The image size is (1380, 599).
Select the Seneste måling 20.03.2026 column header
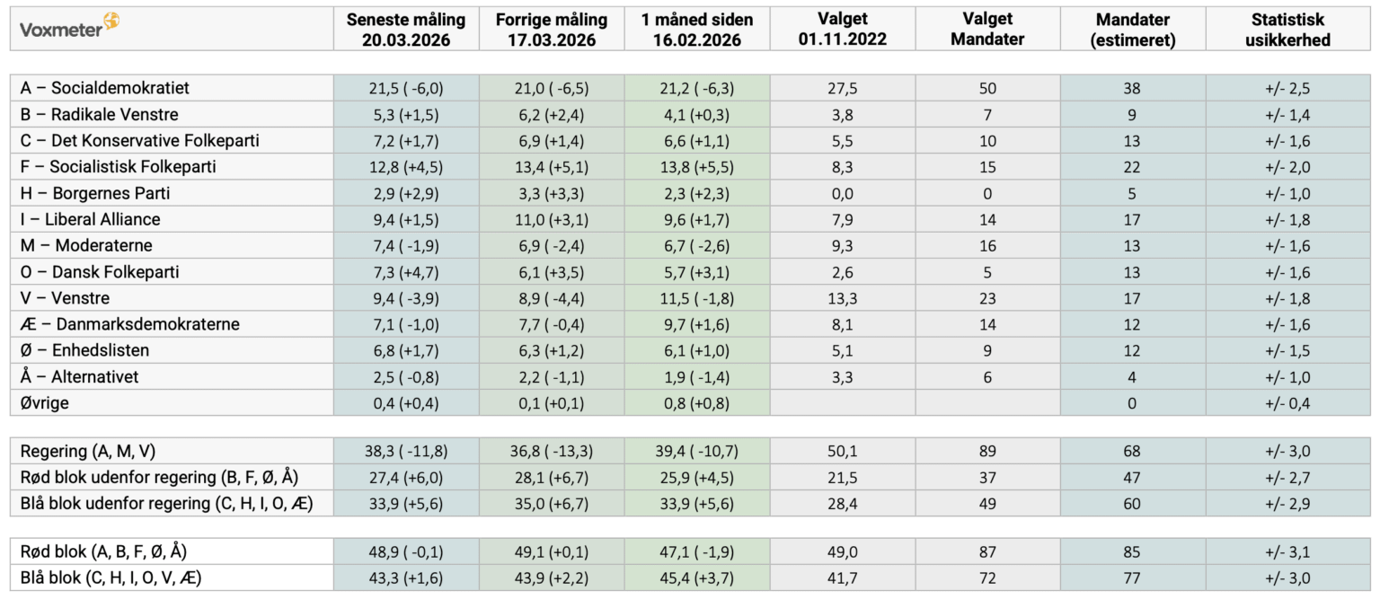point(406,30)
